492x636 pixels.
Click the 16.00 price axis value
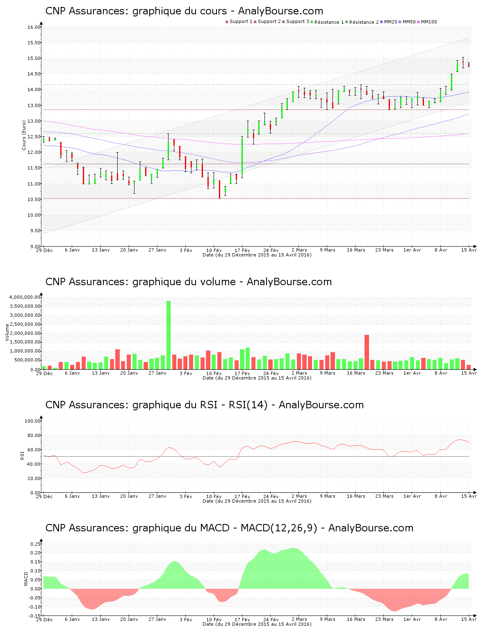[x=34, y=27]
